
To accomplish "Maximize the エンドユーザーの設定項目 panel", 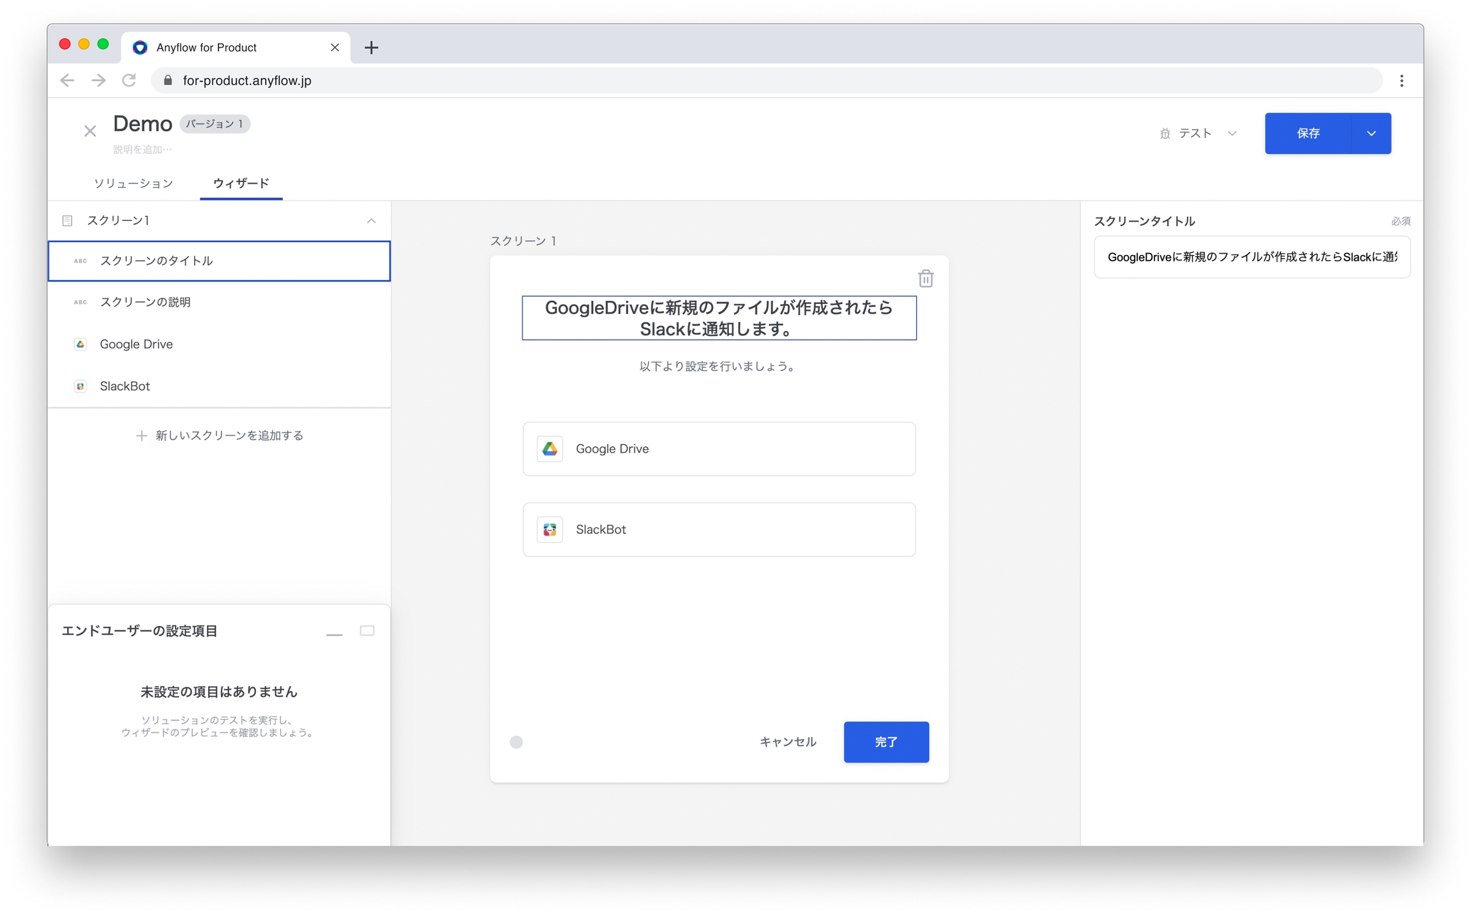I will 367,630.
